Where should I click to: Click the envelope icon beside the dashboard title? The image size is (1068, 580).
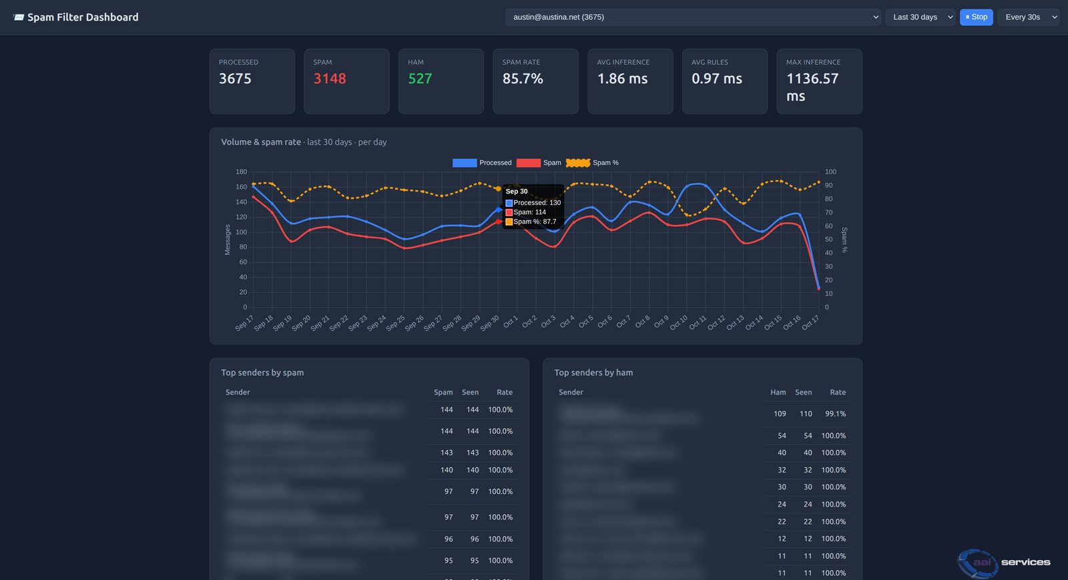(19, 17)
